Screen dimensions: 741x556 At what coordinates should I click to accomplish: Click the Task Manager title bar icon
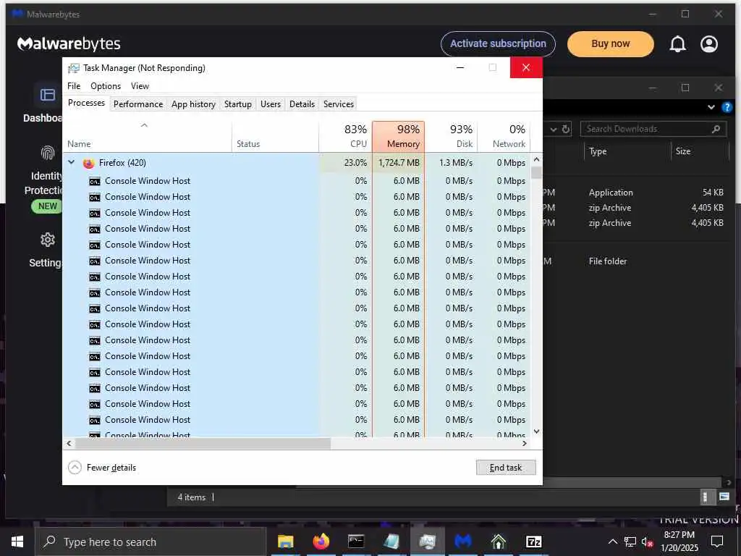pyautogui.click(x=73, y=68)
